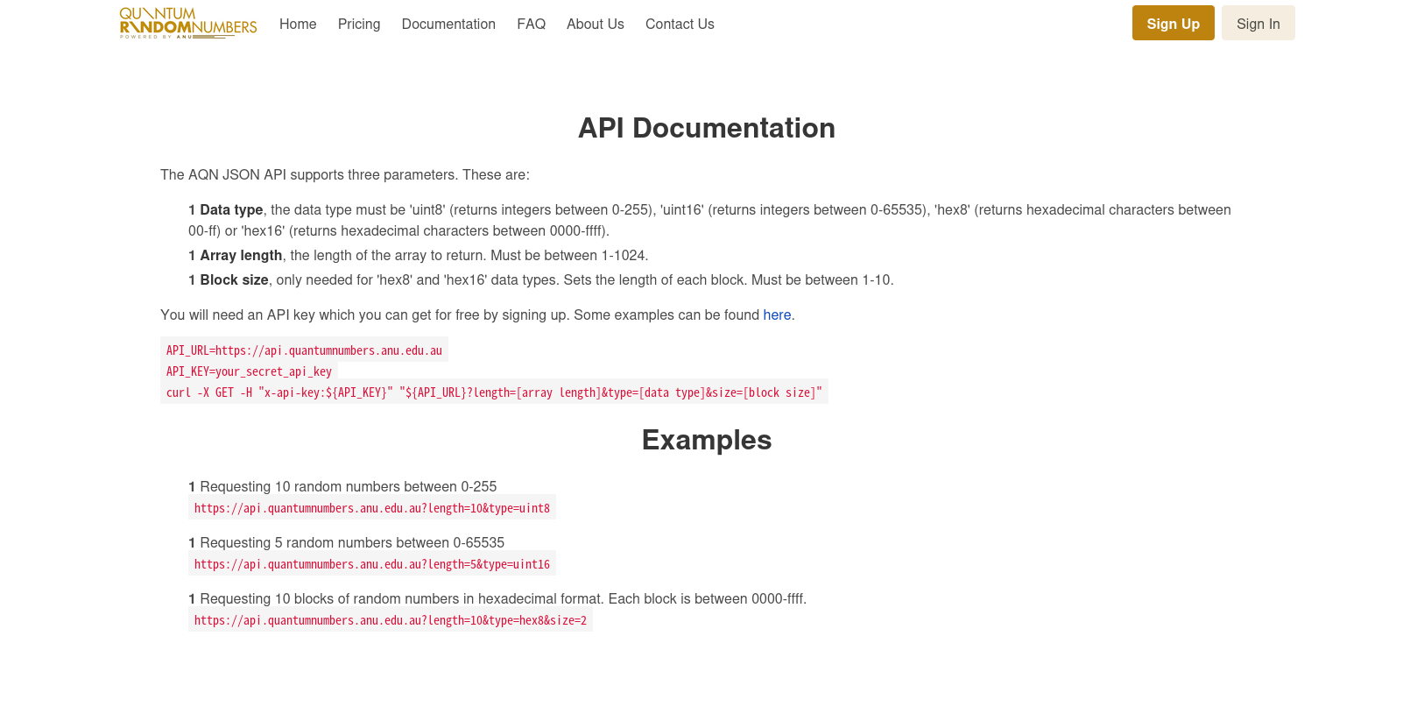Click the Quantum Random Numbers logo
The image size is (1410, 714).
pos(188,24)
